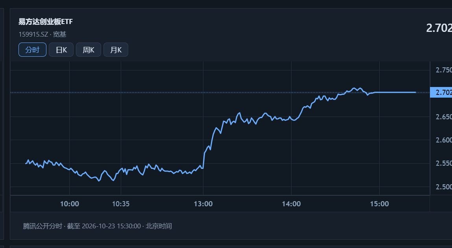Open the 周K weekly chart tab
This screenshot has height=248, width=452.
[x=89, y=50]
